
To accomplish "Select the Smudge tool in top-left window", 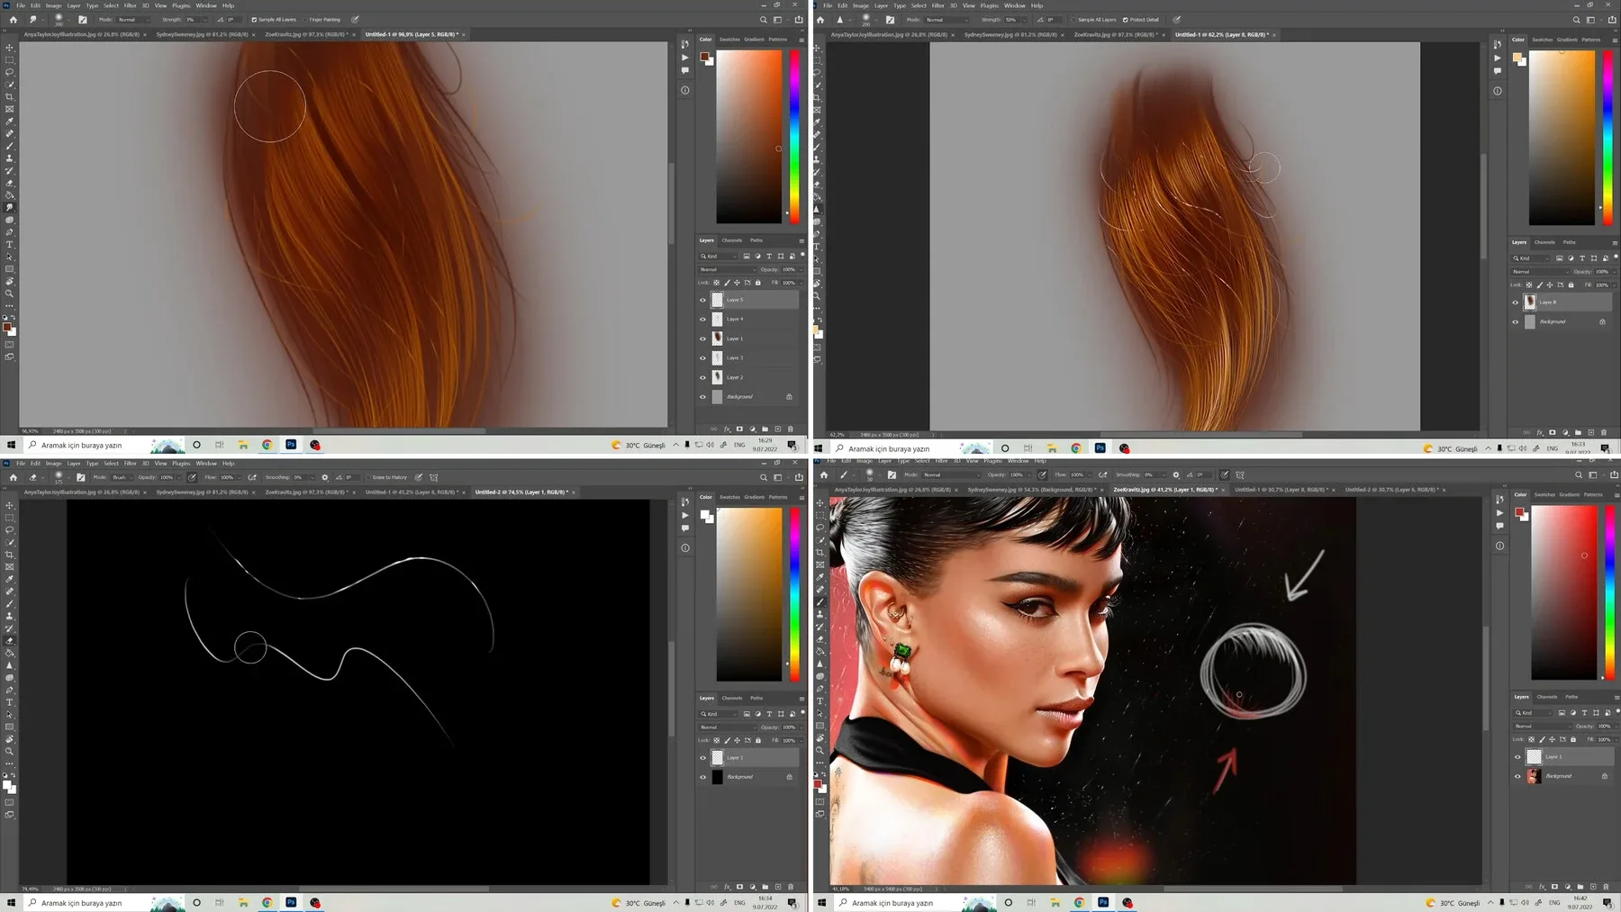I will 10,208.
